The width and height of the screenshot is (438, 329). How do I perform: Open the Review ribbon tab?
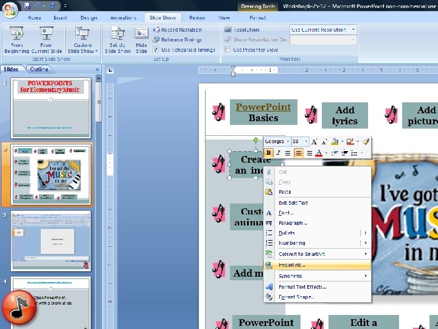point(197,18)
